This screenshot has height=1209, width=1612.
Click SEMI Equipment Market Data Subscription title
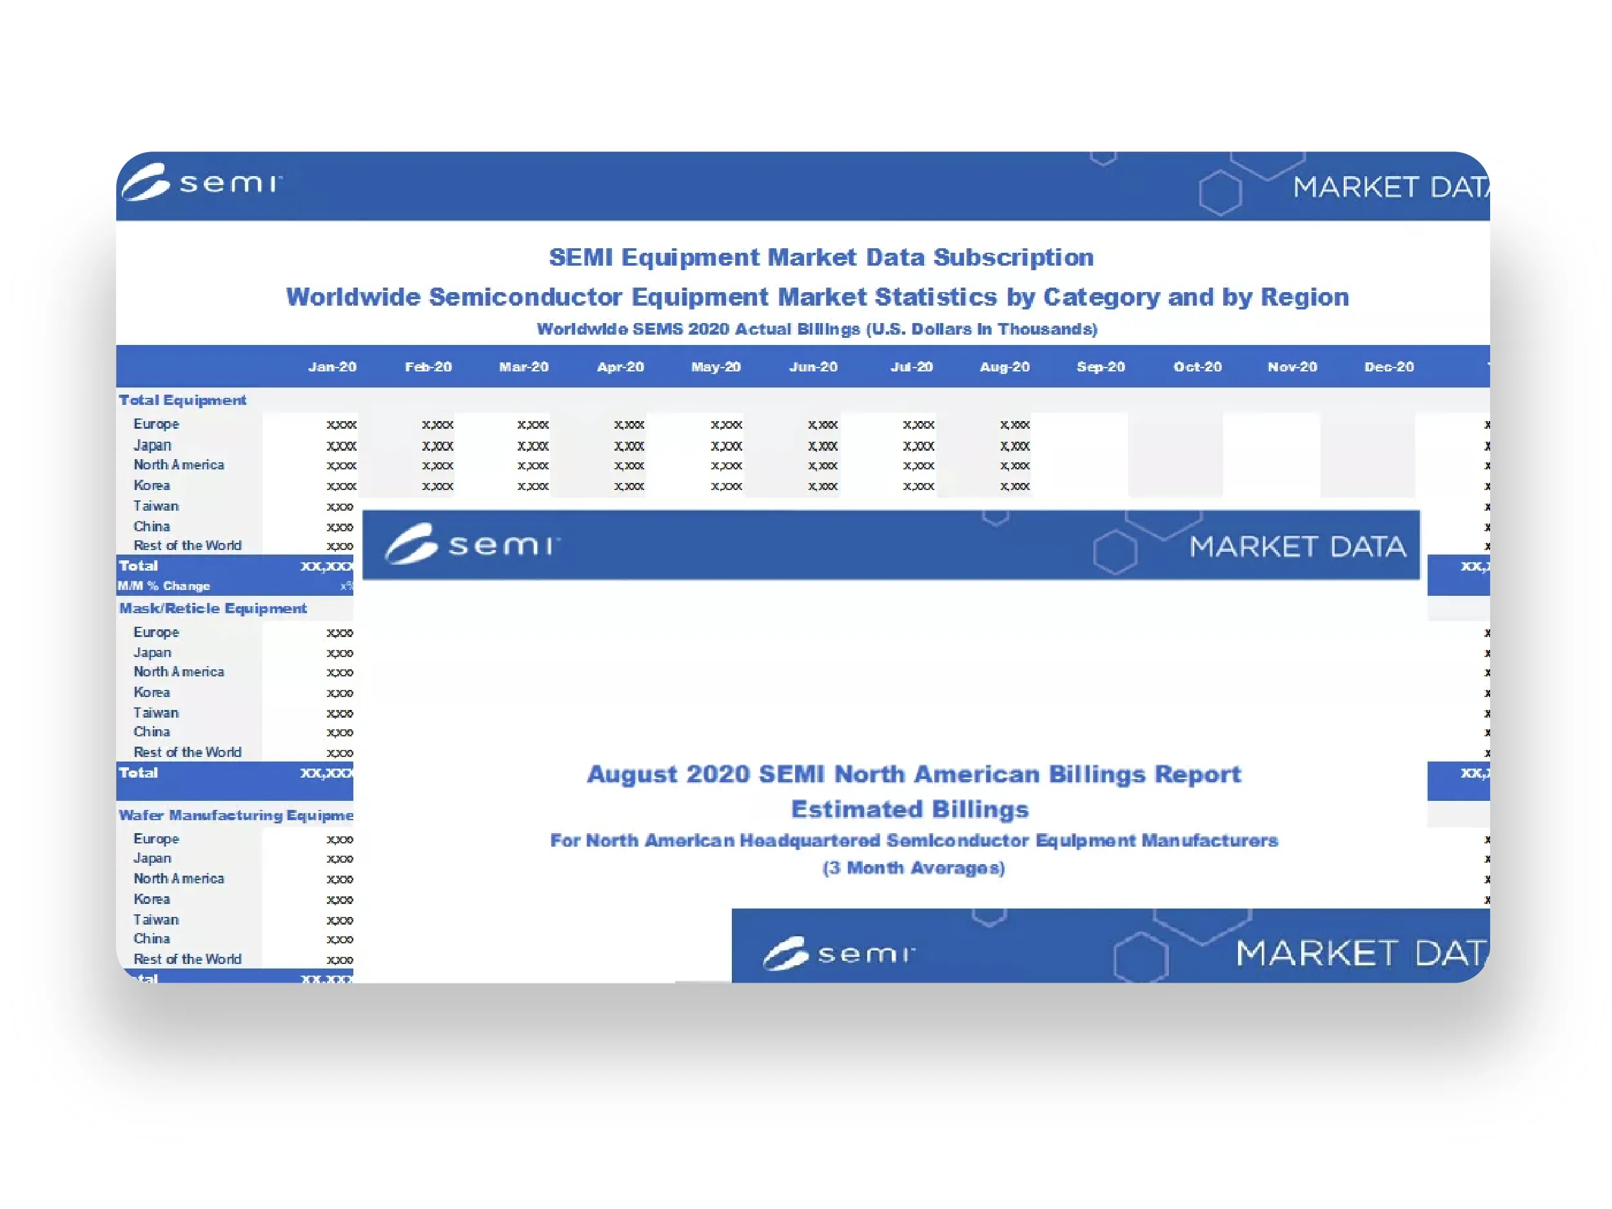(821, 257)
